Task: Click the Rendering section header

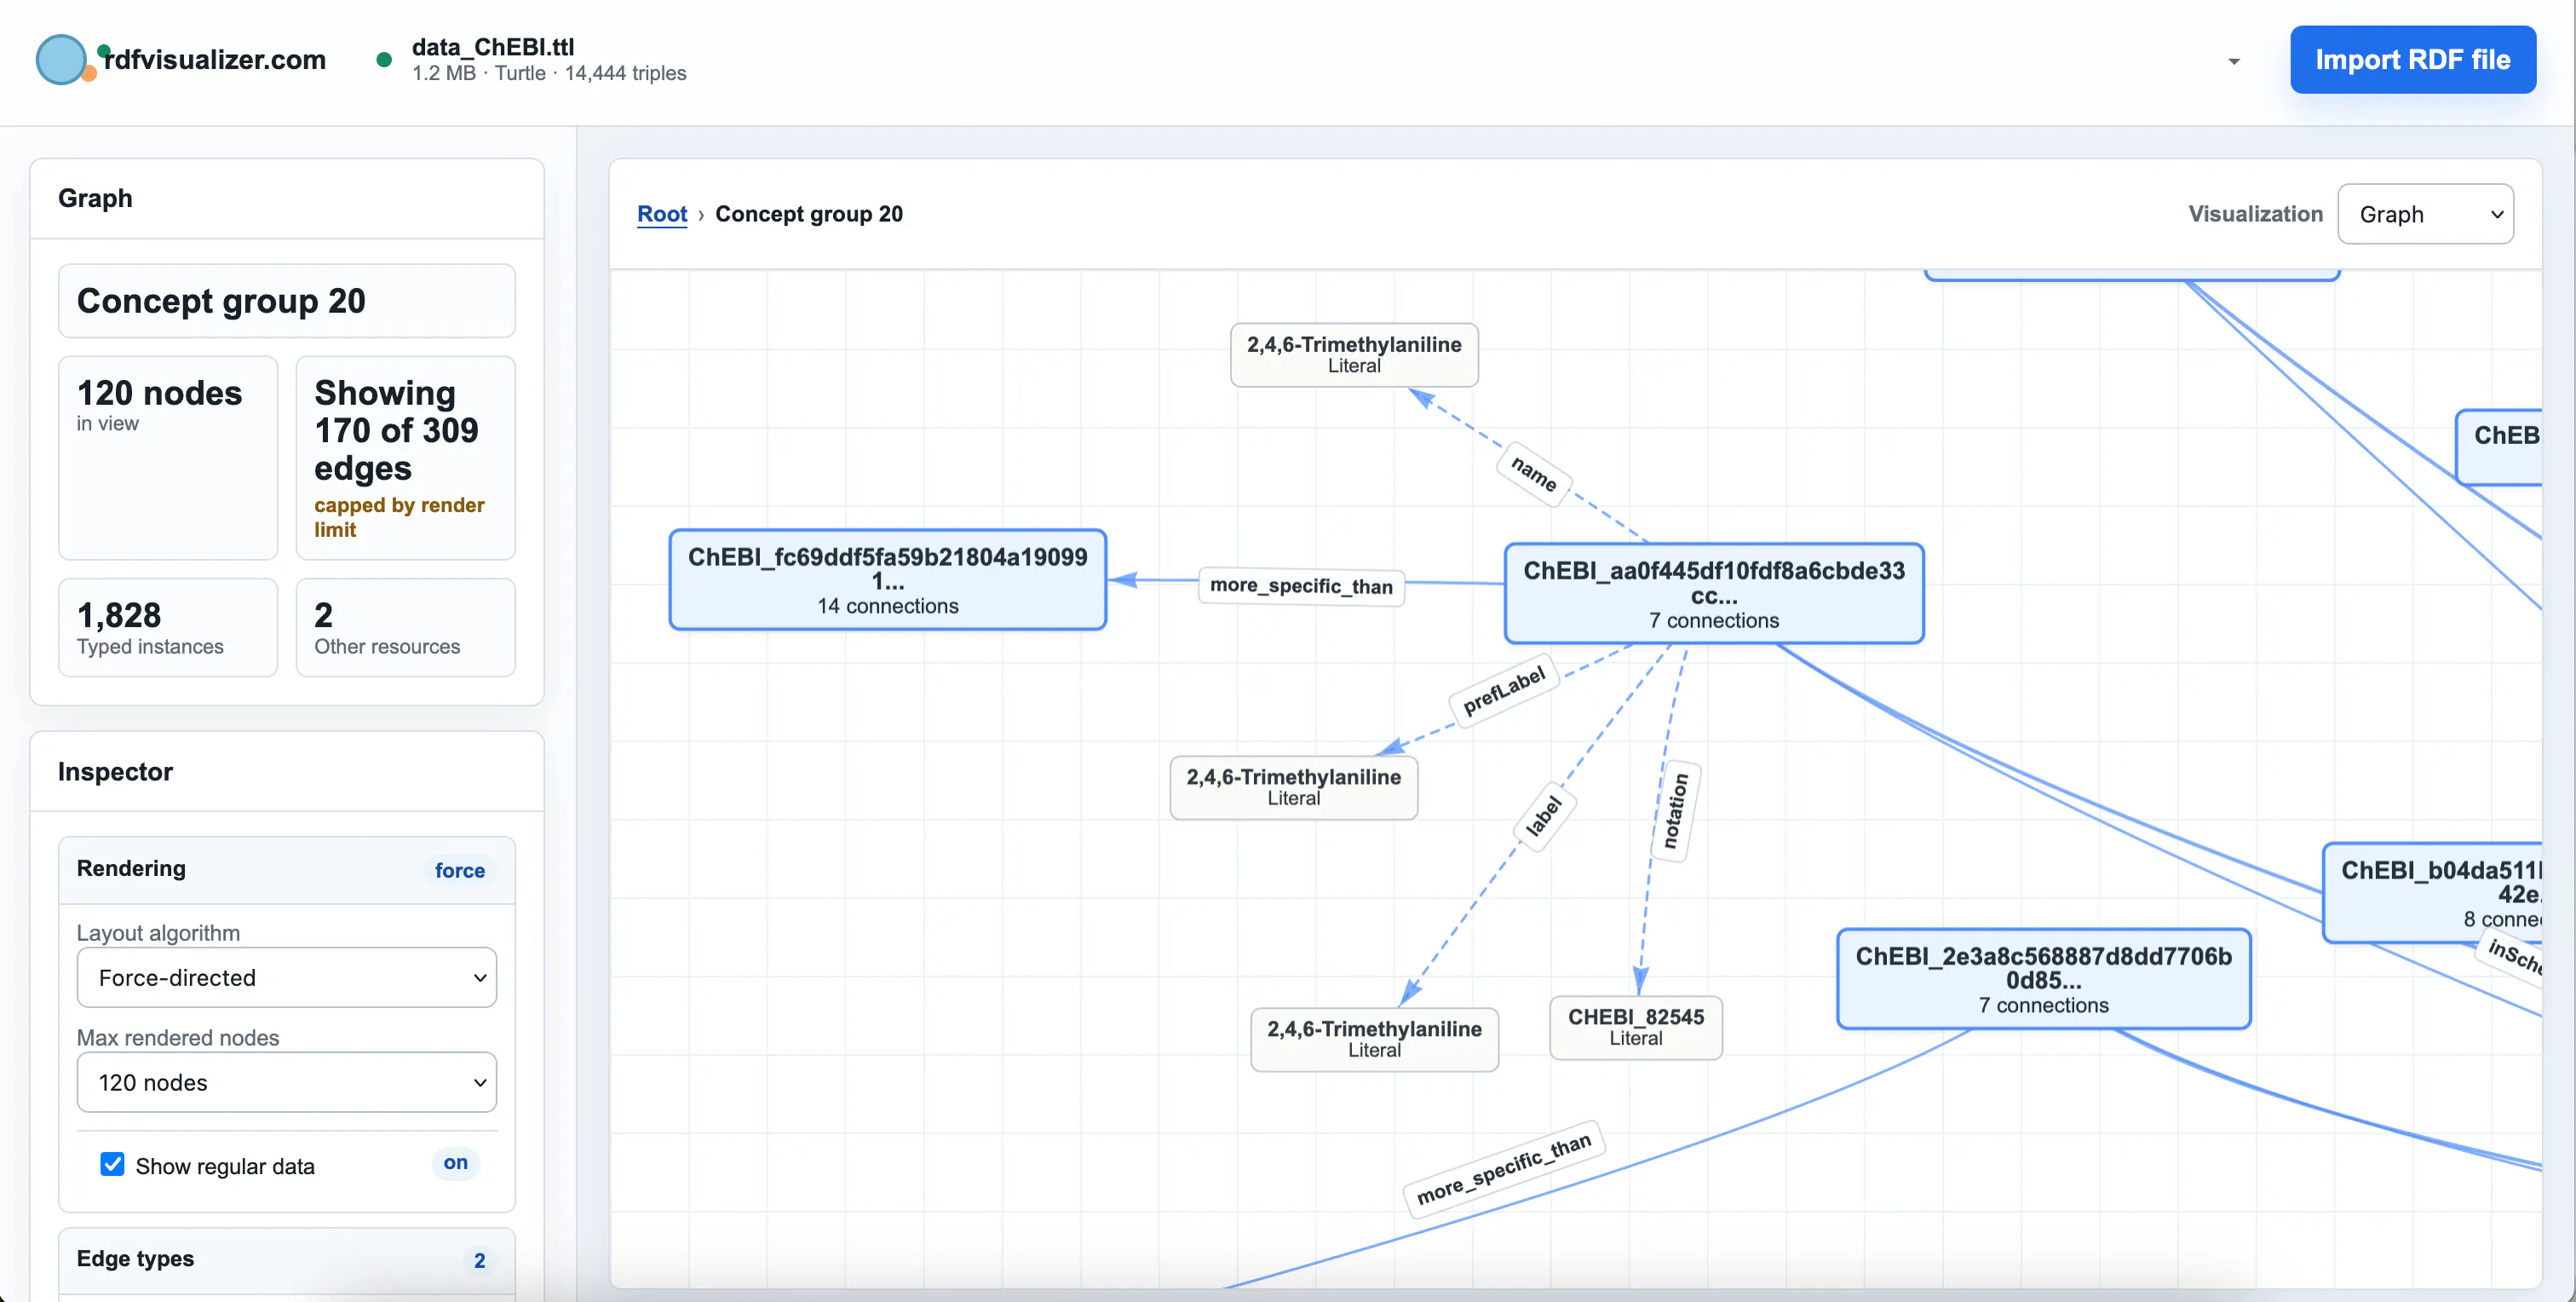Action: point(287,870)
